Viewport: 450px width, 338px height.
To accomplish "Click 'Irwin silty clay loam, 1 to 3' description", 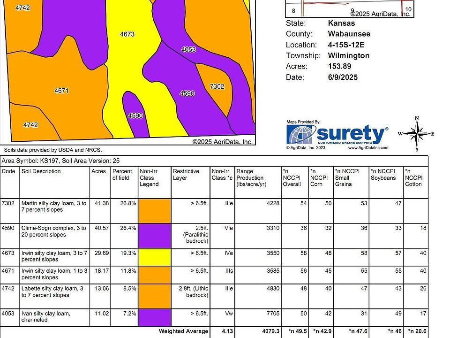I will point(54,274).
